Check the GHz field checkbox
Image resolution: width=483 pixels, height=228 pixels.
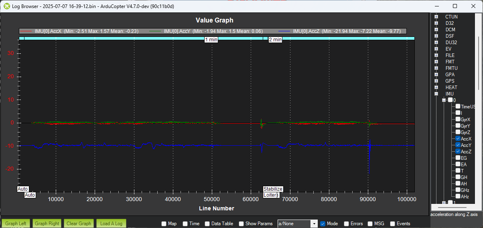pos(458,190)
